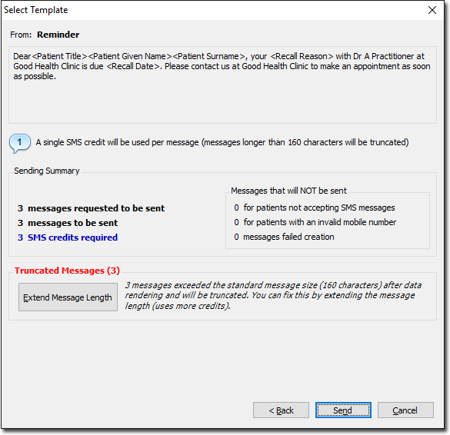The height and width of the screenshot is (435, 450).
Task: Click patients not accepting SMS messages line
Action: click(315, 208)
